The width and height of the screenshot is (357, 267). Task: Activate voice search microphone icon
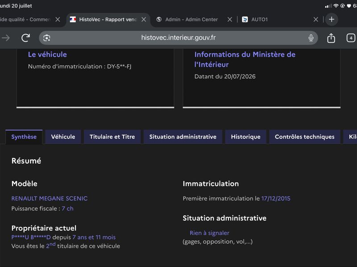pos(311,38)
